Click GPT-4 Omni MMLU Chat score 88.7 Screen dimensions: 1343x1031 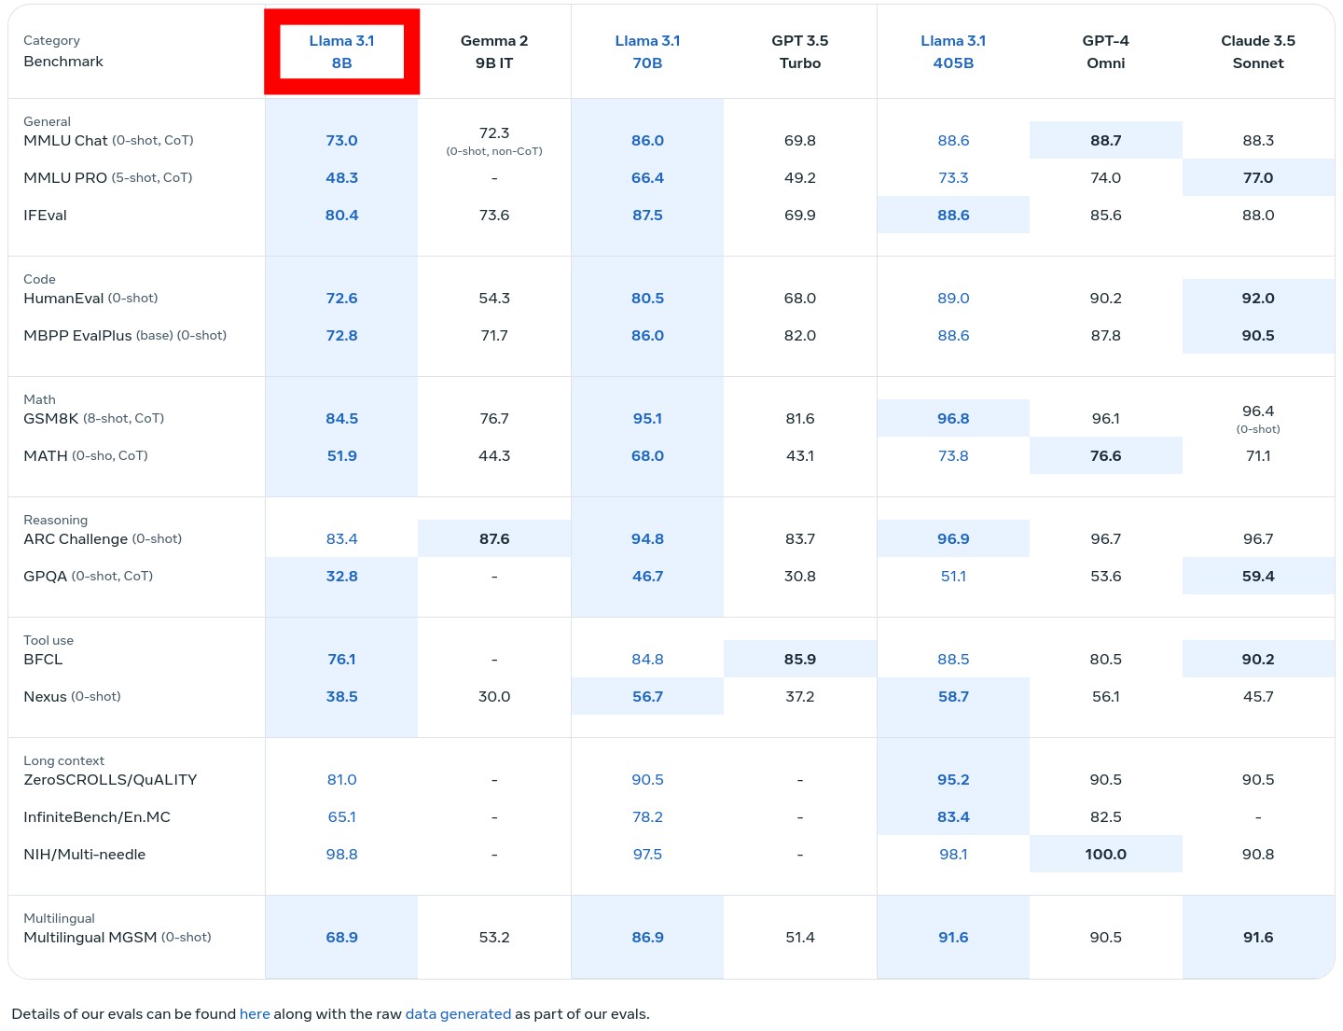[1106, 140]
